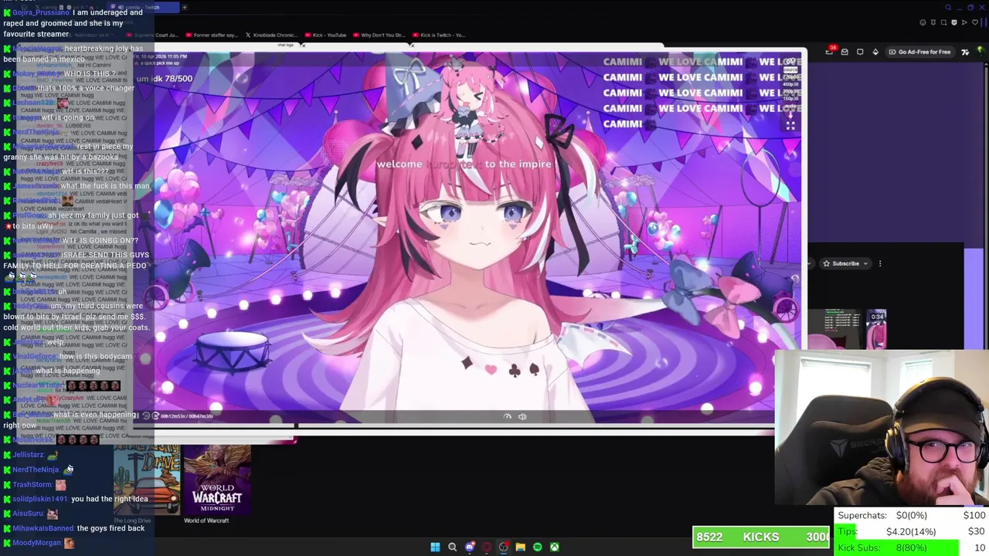Select source quality in player list
The width and height of the screenshot is (989, 556).
790,69
